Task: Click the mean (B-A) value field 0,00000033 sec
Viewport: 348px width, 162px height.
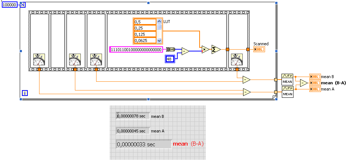Action: [x=144, y=144]
